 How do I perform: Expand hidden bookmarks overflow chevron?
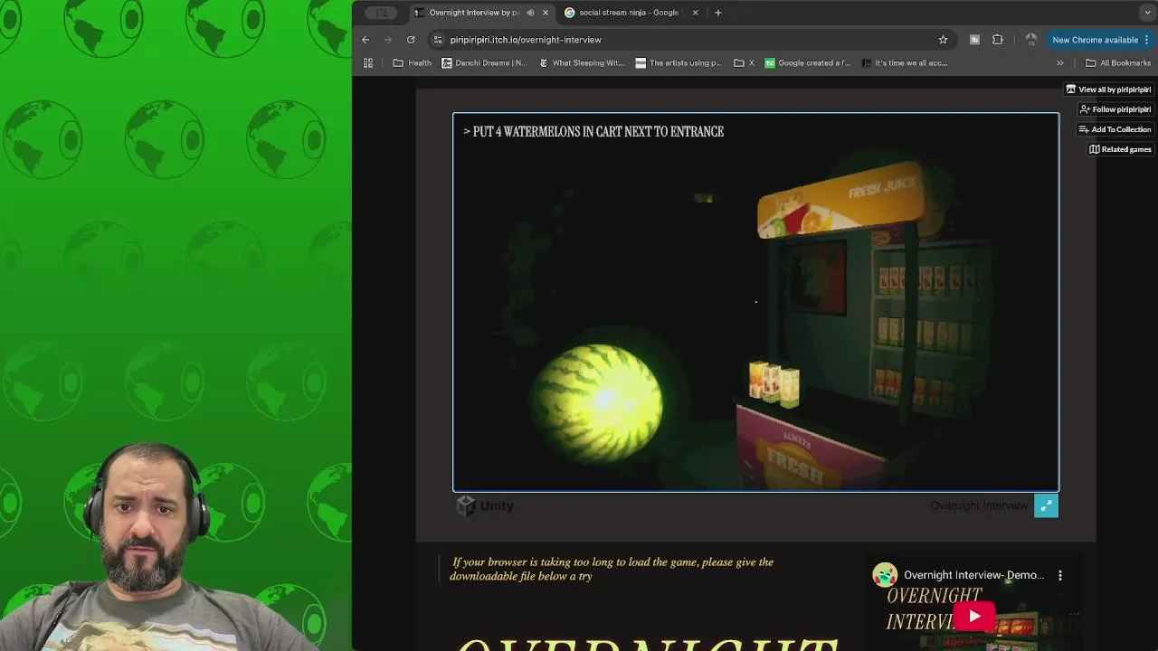(x=1060, y=63)
